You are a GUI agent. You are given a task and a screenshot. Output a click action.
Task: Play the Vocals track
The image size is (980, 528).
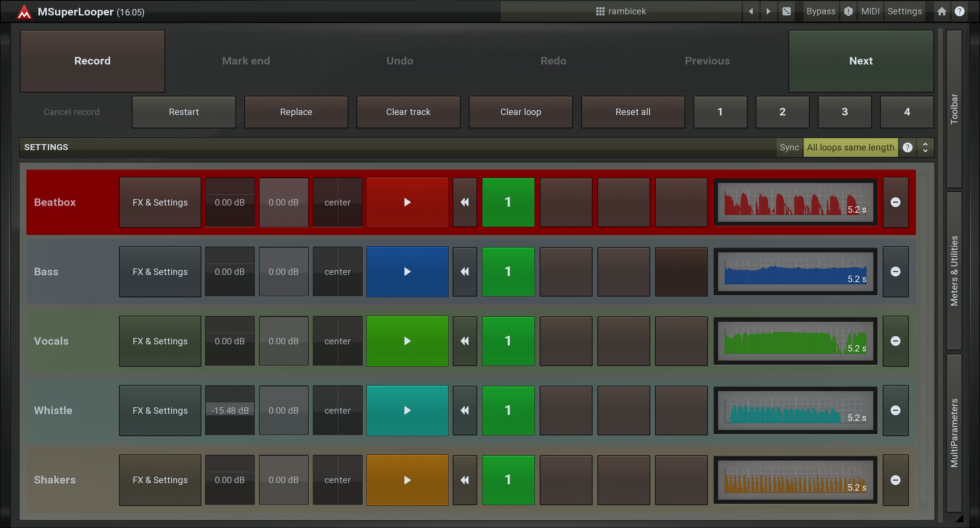[407, 341]
